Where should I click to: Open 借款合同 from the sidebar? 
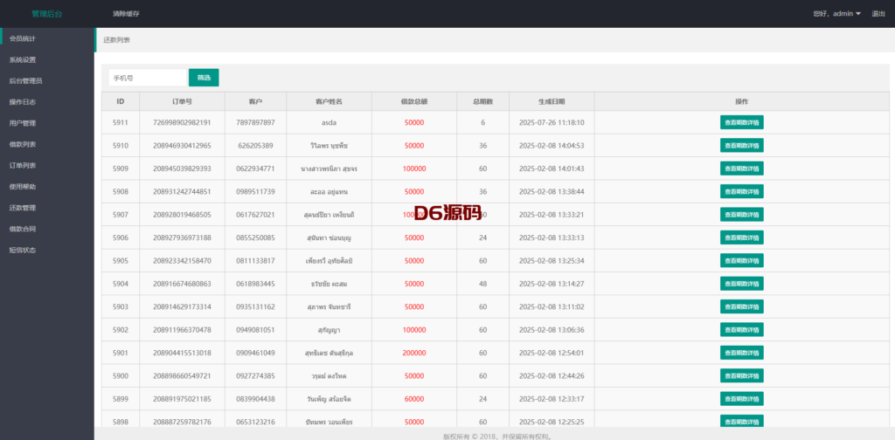[23, 229]
